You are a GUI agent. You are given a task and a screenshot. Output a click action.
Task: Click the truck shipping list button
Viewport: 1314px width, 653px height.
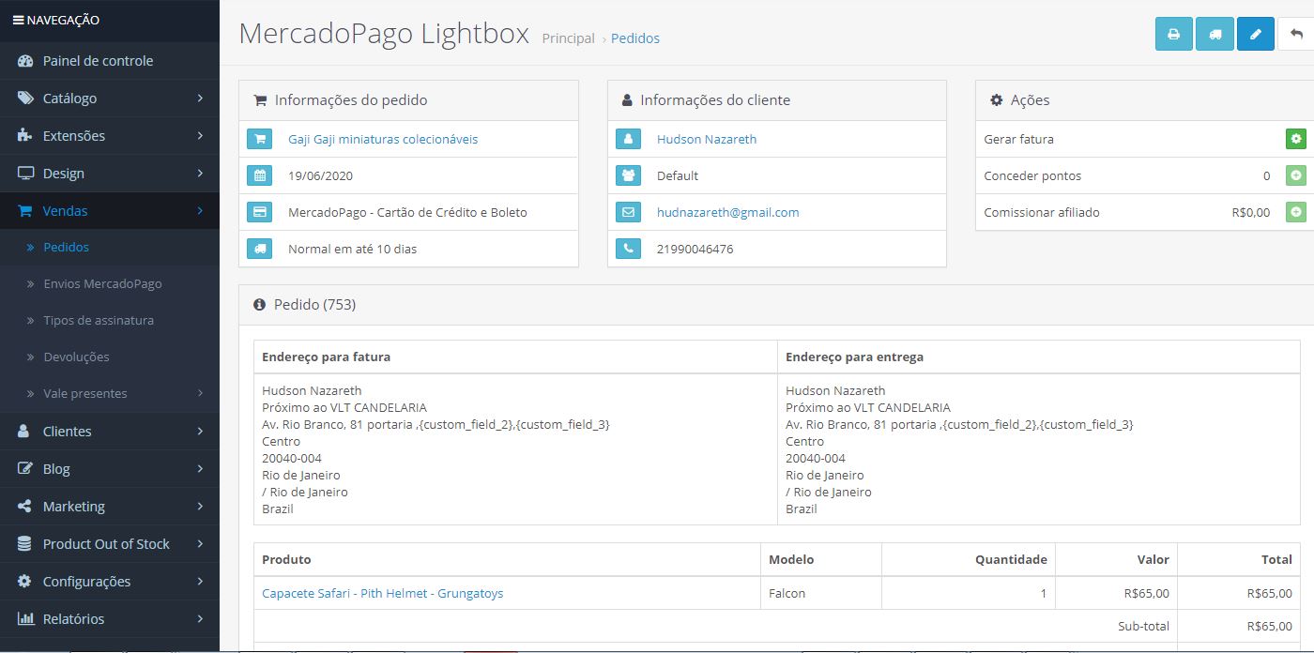tap(1215, 34)
